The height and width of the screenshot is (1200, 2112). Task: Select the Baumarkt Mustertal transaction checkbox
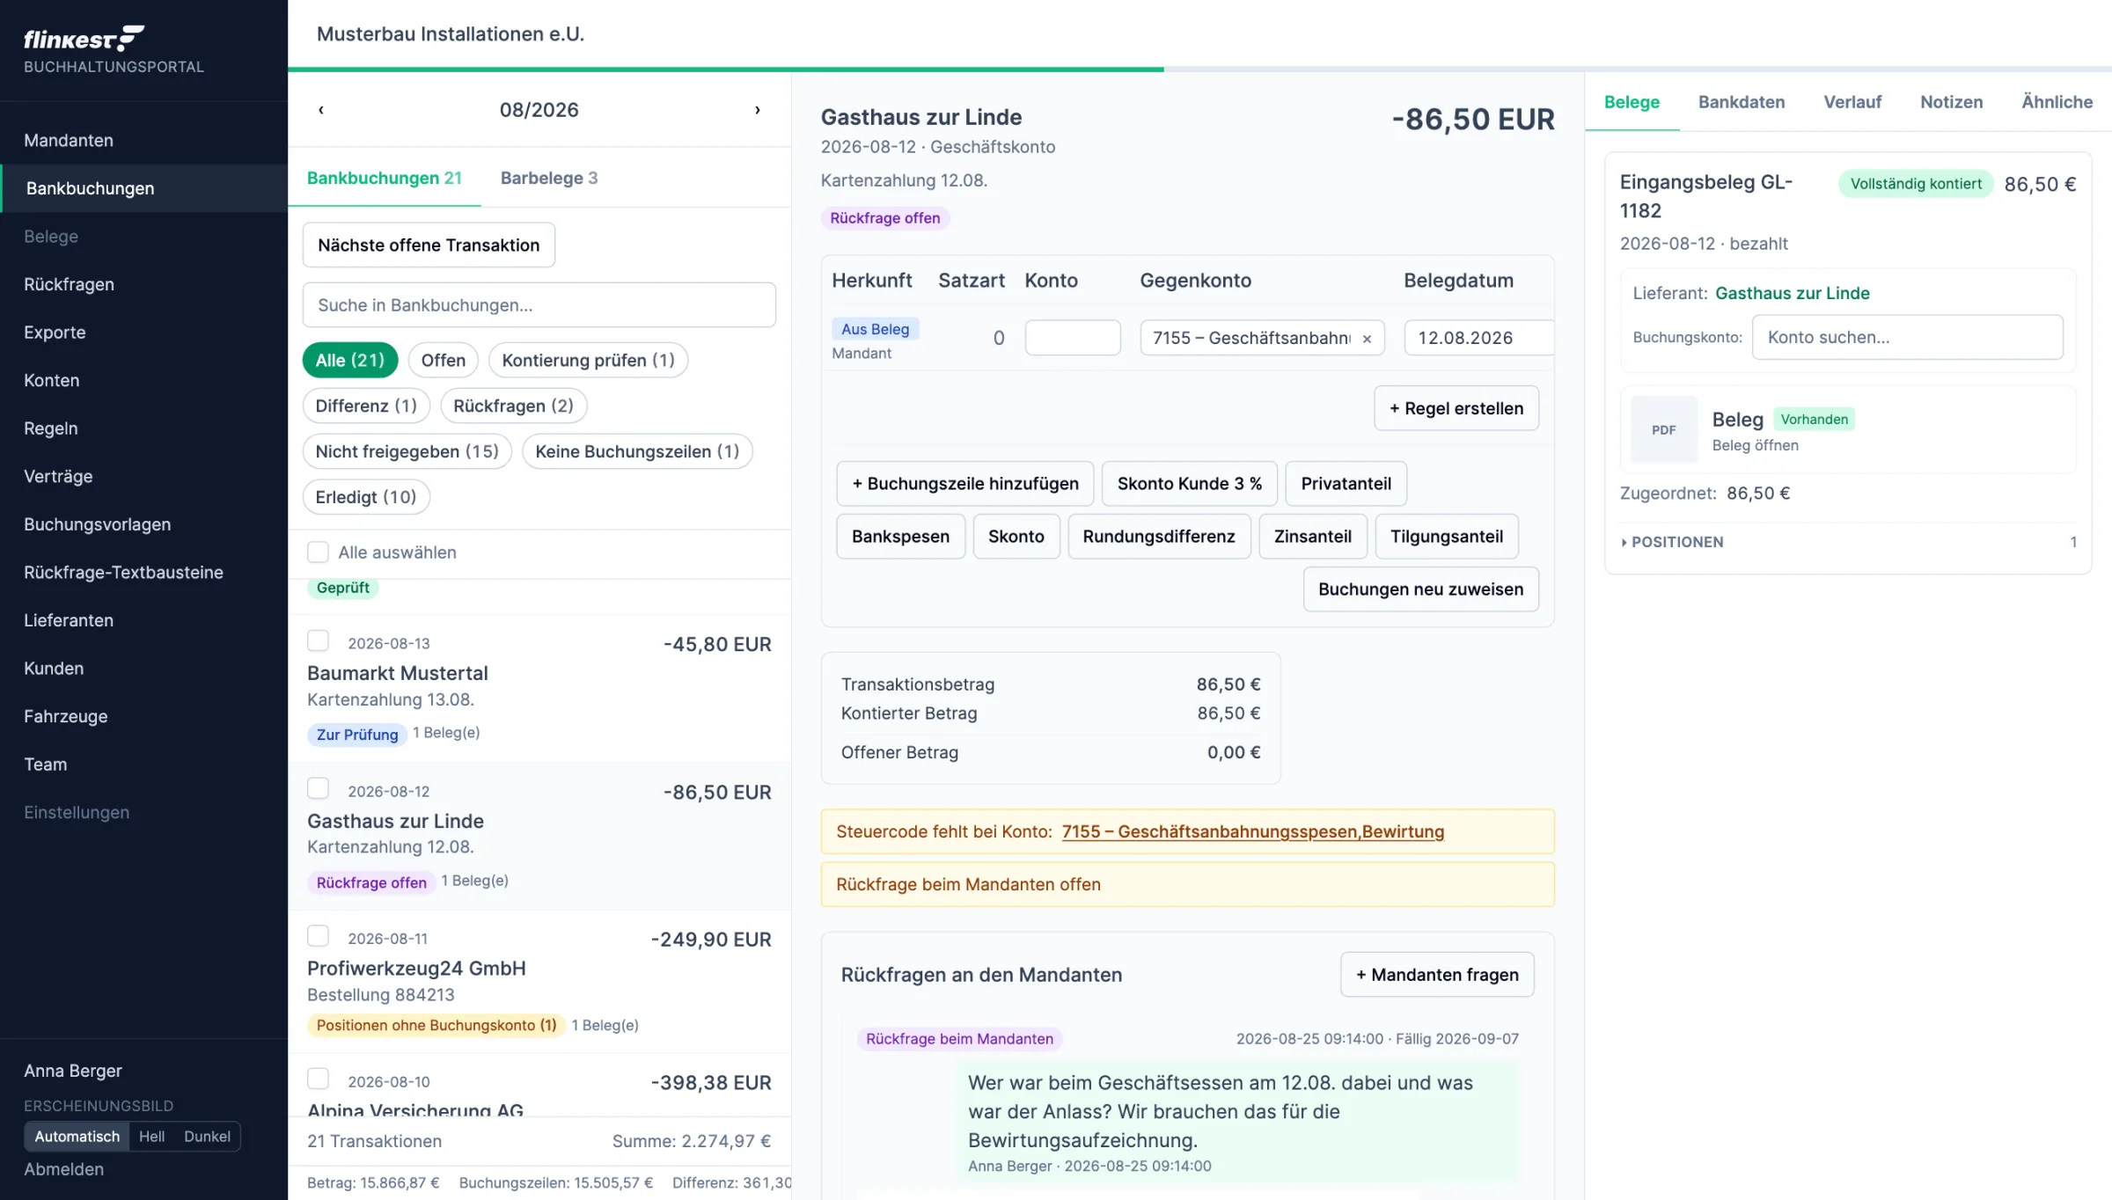[318, 640]
